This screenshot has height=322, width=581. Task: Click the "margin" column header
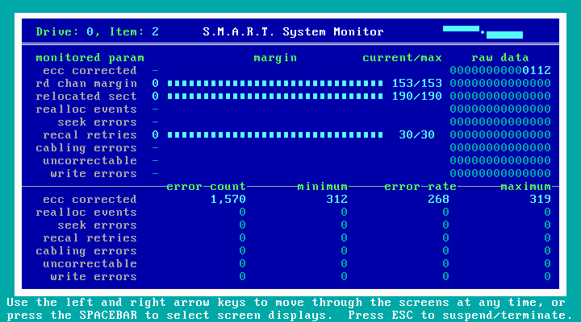(x=275, y=58)
